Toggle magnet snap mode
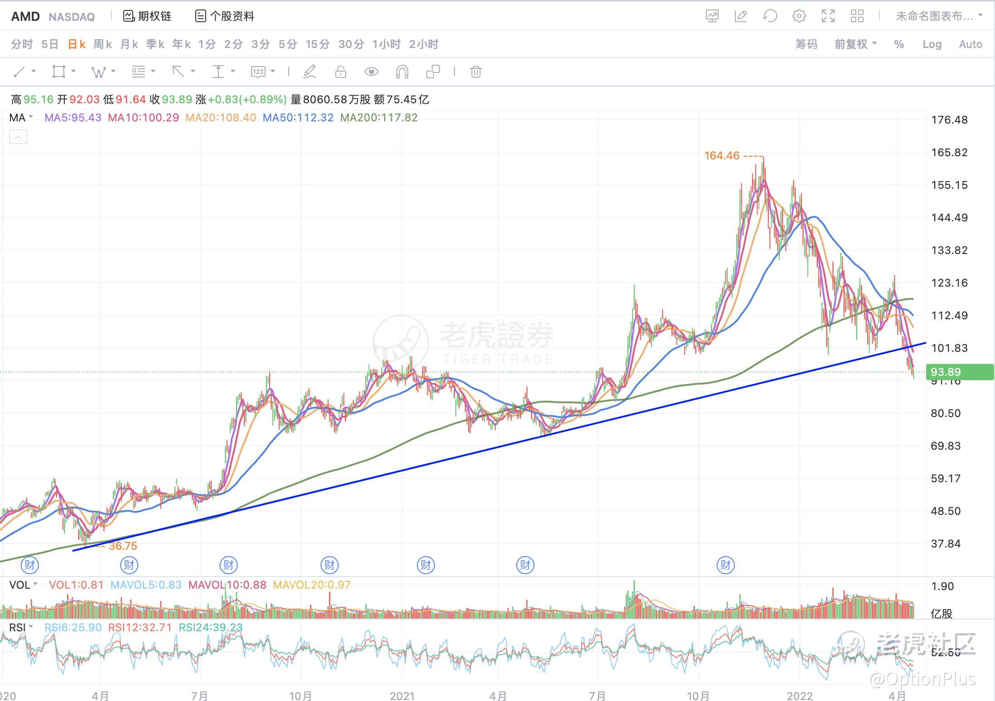995x701 pixels. click(x=402, y=72)
